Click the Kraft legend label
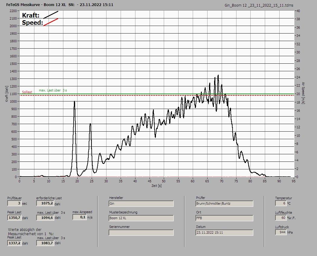The image size is (317, 256). click(x=30, y=15)
